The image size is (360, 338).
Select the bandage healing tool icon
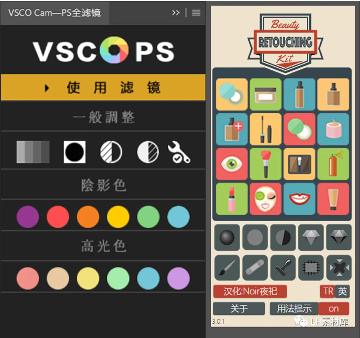(255, 268)
